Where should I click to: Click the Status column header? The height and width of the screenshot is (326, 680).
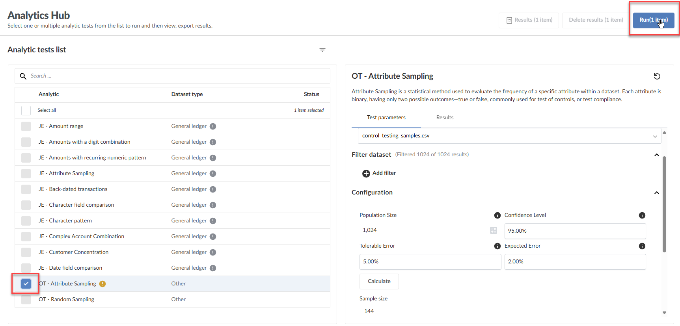tap(311, 94)
